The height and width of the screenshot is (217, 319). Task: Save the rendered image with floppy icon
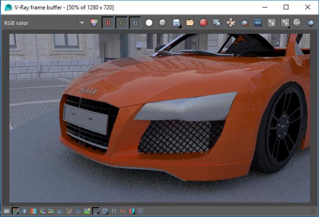176,23
